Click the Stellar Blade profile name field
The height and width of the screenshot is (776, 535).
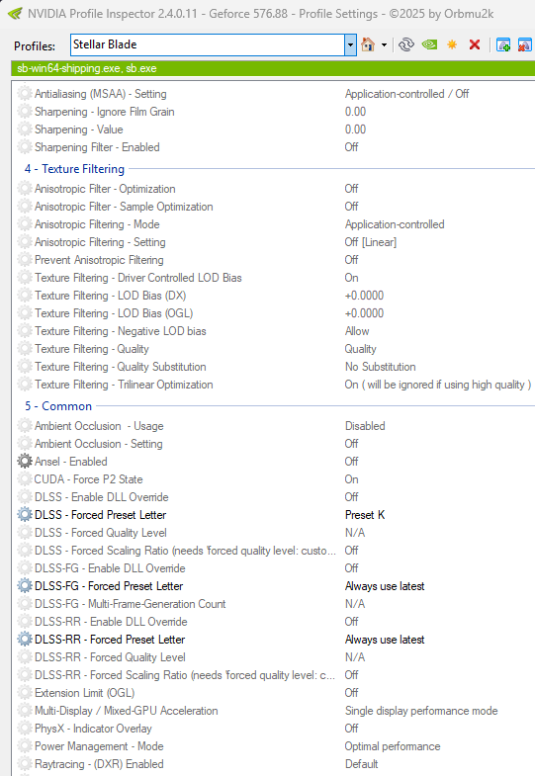coord(208,45)
